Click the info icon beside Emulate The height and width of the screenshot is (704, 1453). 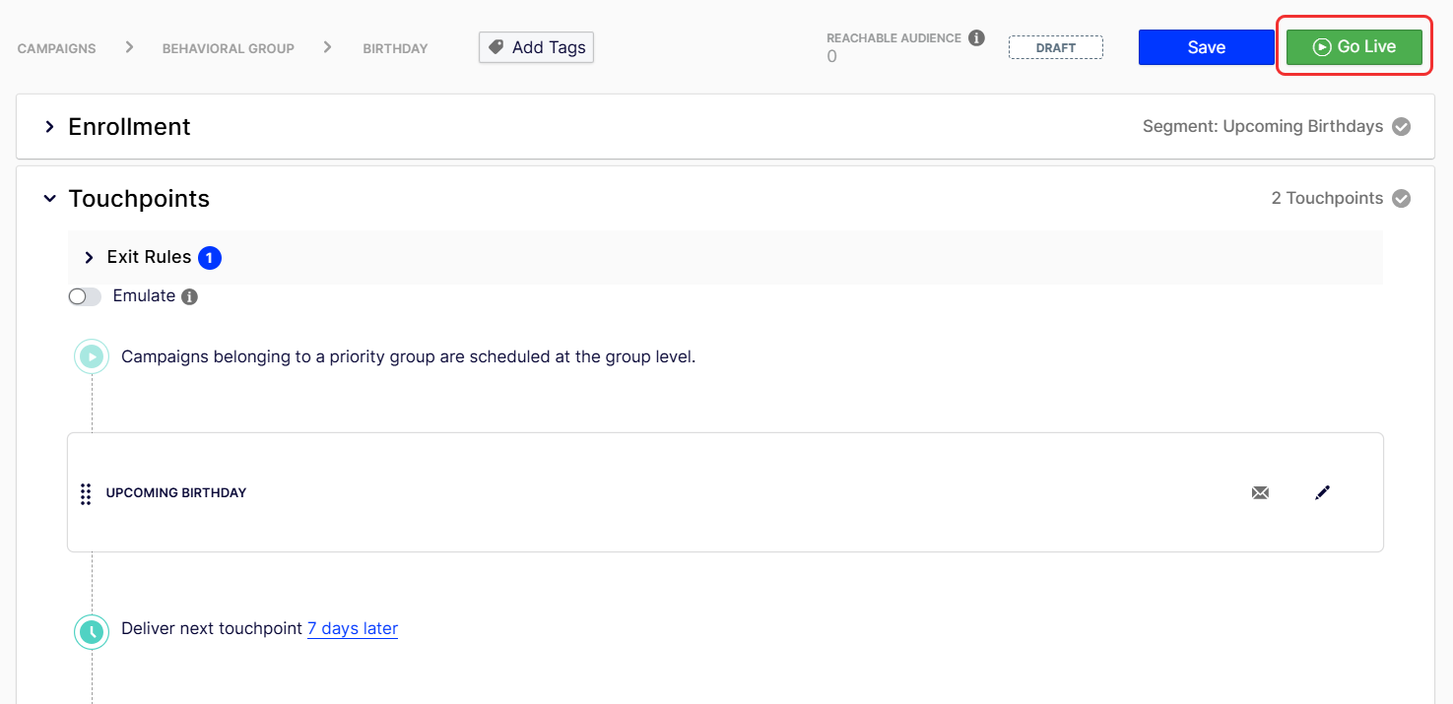(x=190, y=296)
